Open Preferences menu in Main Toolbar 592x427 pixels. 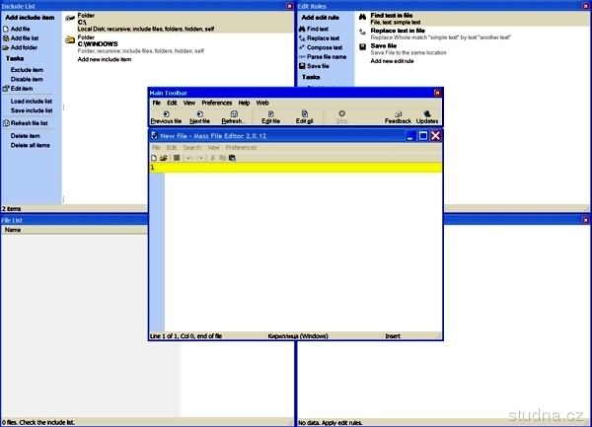coord(217,103)
